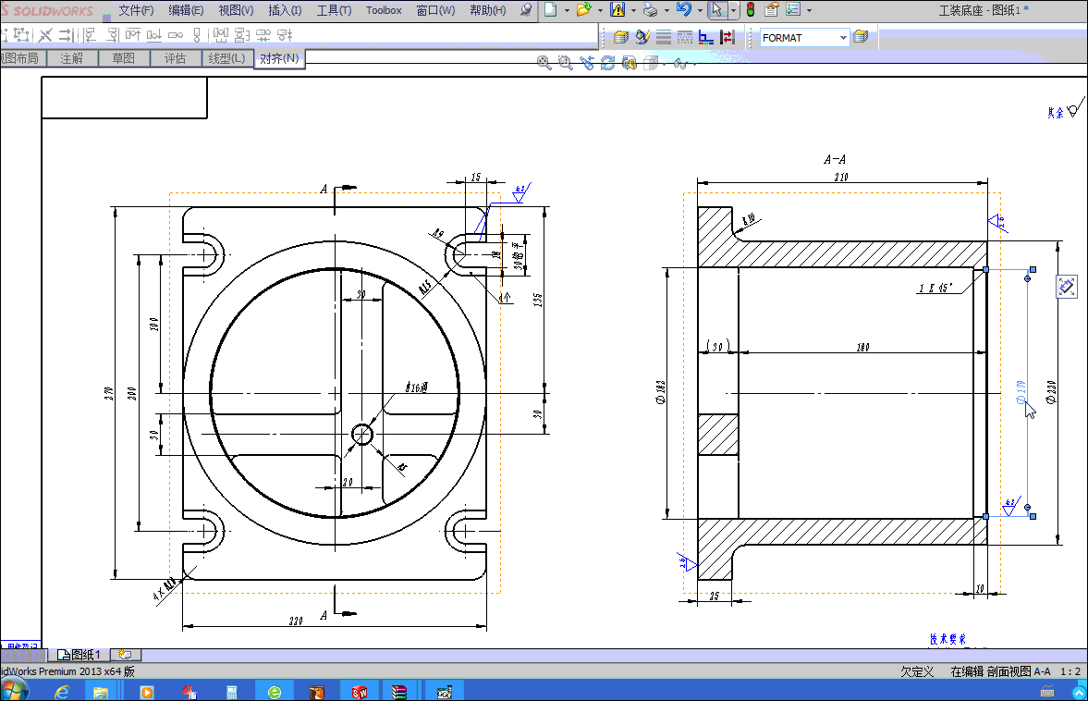
Task: Click the Options checklist icon
Action: point(793,10)
